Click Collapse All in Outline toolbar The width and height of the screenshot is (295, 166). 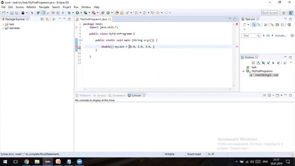click(x=253, y=63)
